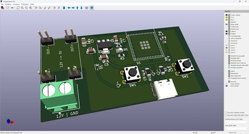Toggle F.Silkscreen layer visibility
This screenshot has height=134, width=249.
tap(229, 27)
